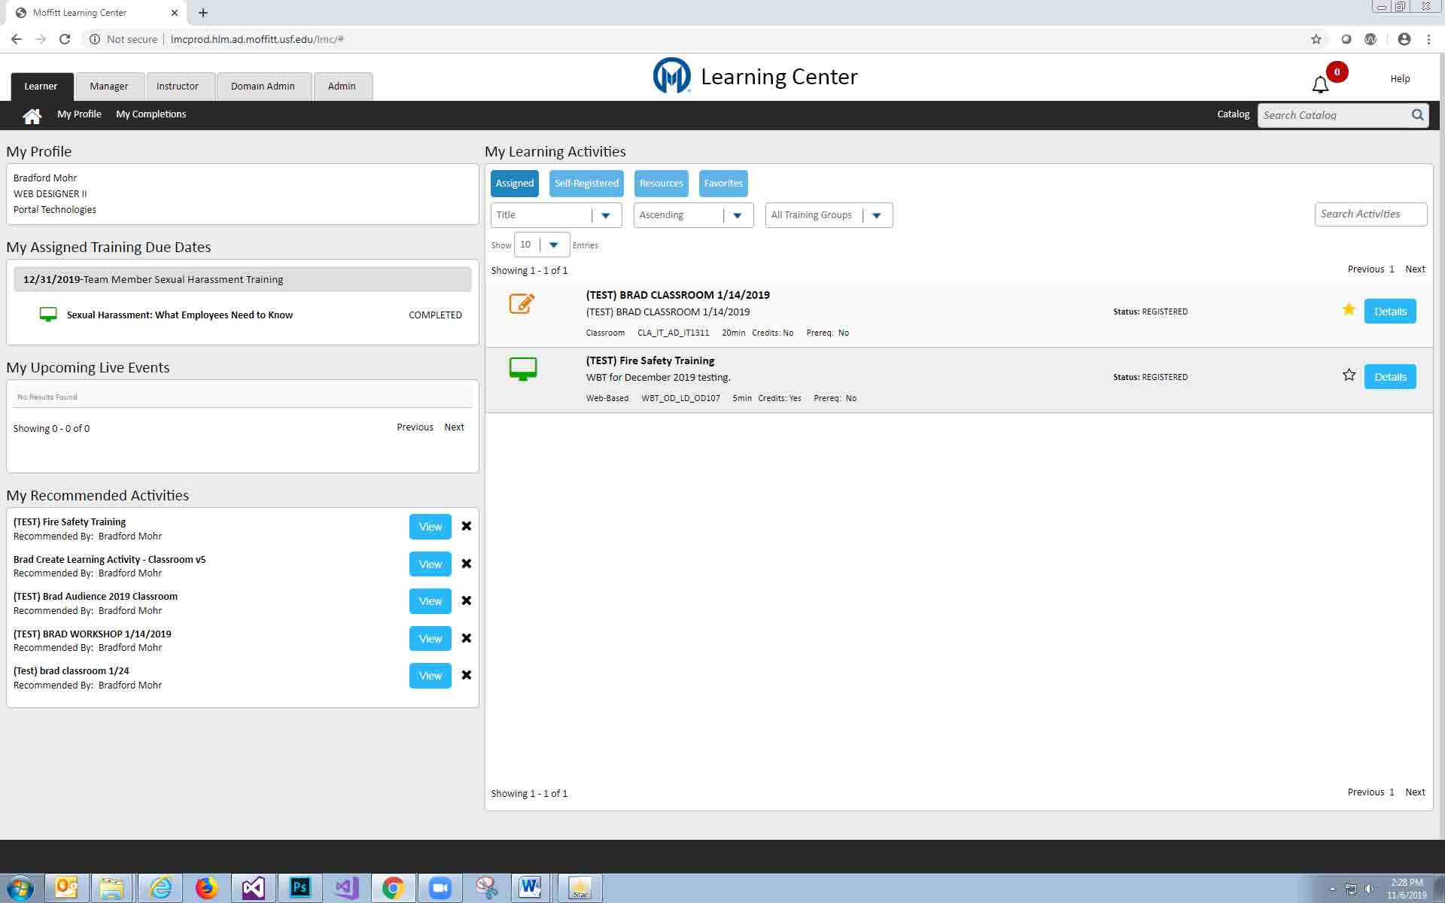View Brad Audience 2019 Classroom recommendation
Screen dimensions: 1445x903
pos(430,601)
